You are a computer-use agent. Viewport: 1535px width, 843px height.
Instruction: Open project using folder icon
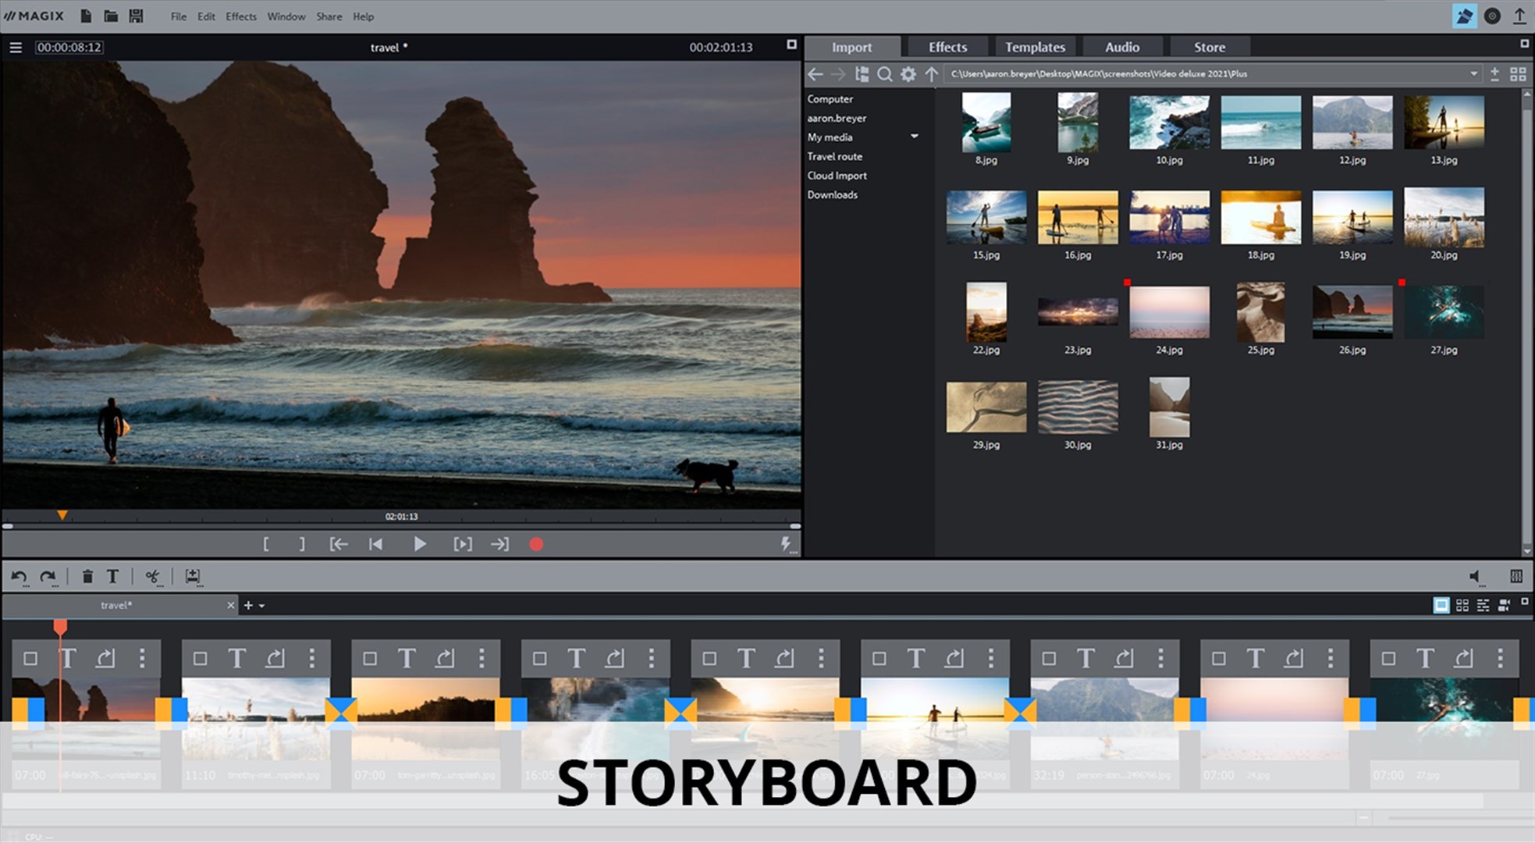[111, 16]
